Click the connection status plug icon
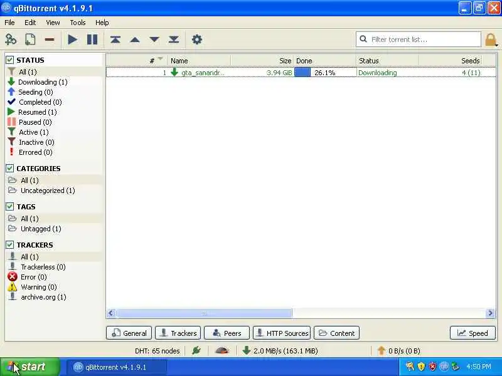Viewport: 502px width, 376px height. pyautogui.click(x=196, y=351)
